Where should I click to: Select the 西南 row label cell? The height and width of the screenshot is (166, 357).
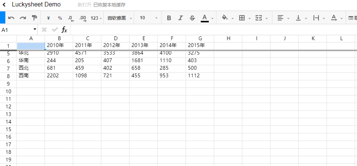tap(31, 76)
